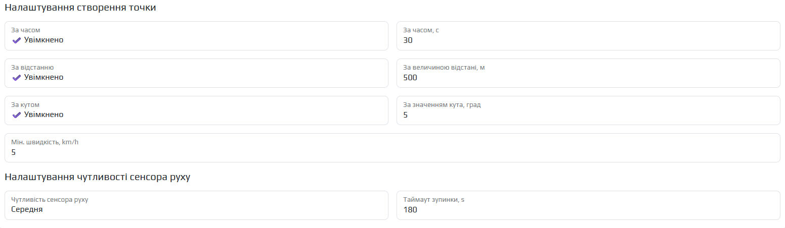Edit the stop timeout value 180
Viewport: 785px width, 228px height.
(x=410, y=209)
